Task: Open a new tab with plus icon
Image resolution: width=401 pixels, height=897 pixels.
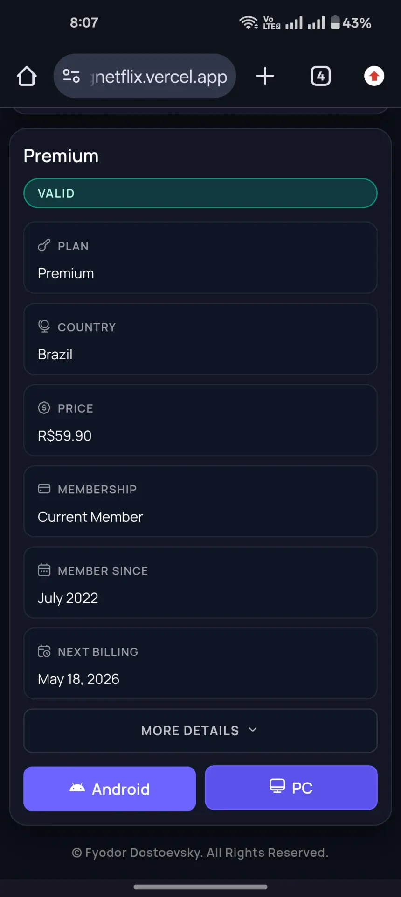Action: pyautogui.click(x=265, y=76)
